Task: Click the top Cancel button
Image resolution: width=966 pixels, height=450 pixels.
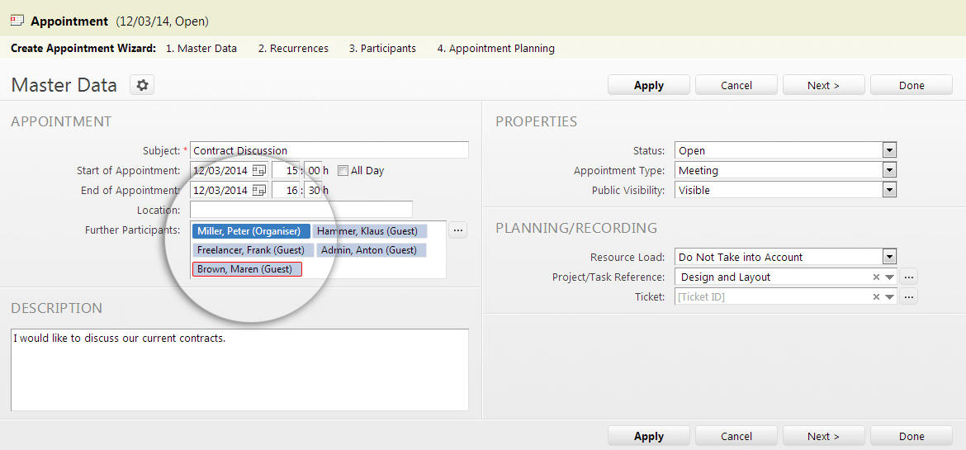Action: 736,85
